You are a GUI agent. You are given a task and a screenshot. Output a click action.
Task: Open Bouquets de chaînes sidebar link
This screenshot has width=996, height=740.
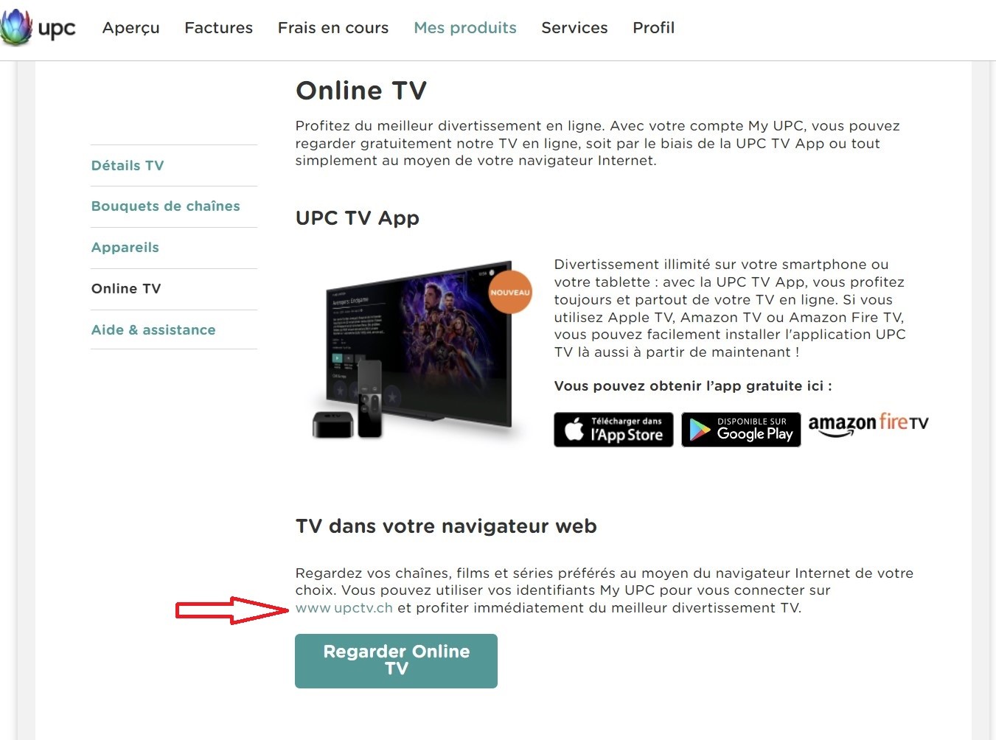click(166, 206)
